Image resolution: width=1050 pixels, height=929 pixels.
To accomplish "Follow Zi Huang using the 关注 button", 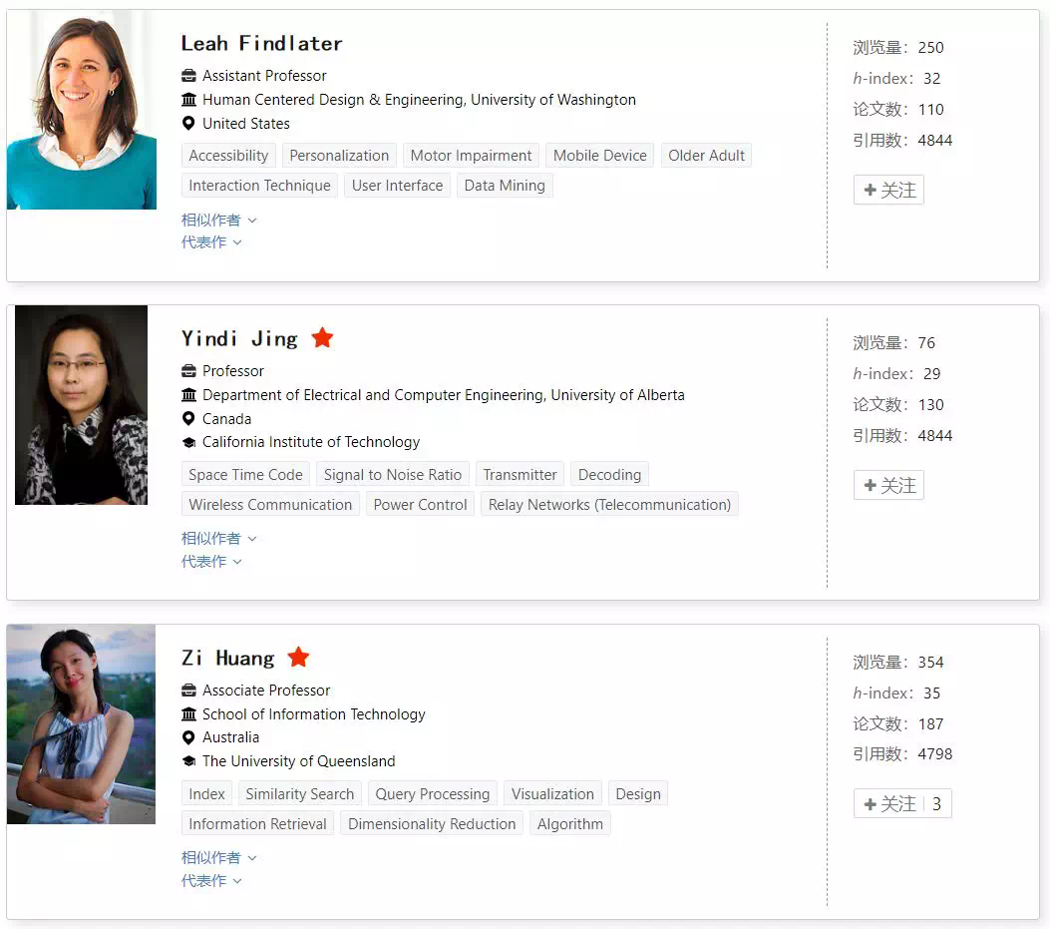I will [x=902, y=803].
